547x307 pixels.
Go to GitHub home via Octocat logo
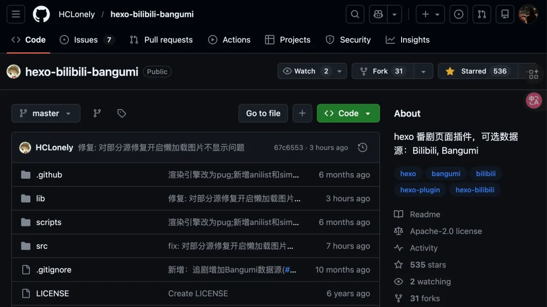coord(41,14)
